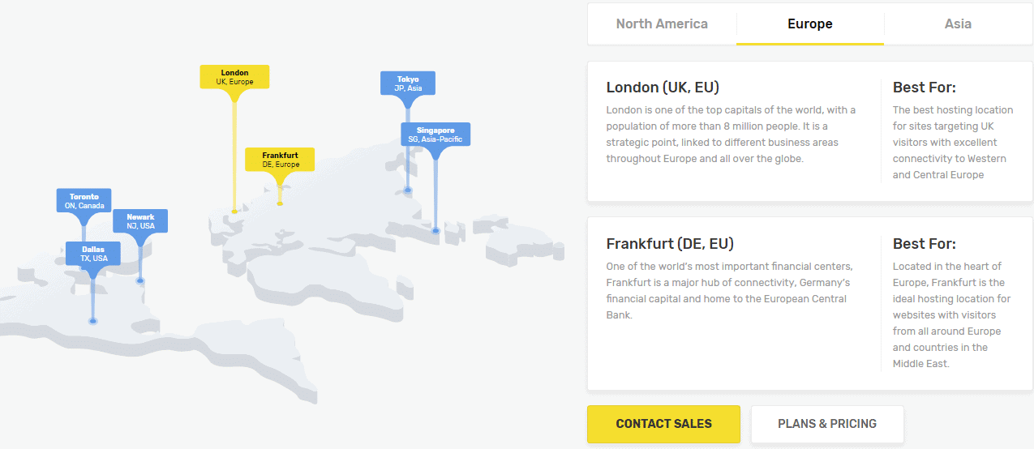Click the blue Newark location dot on map
Image resolution: width=1034 pixels, height=449 pixels.
click(140, 281)
